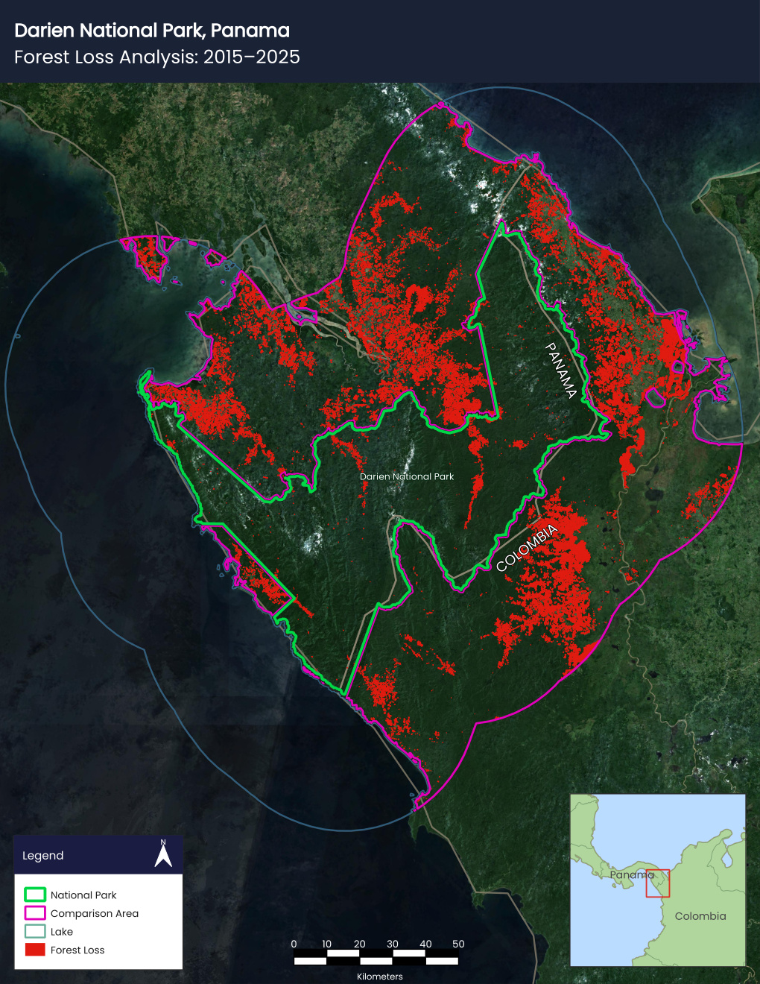760x984 pixels.
Task: Click the "30" scale bar number
Action: click(x=393, y=944)
